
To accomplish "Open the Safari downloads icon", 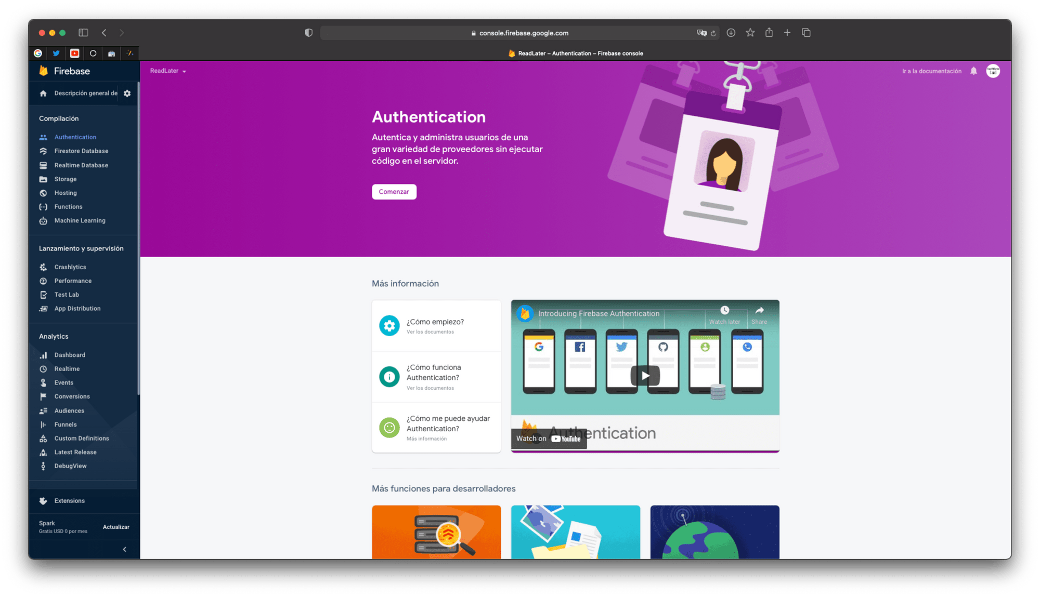I will click(x=731, y=33).
